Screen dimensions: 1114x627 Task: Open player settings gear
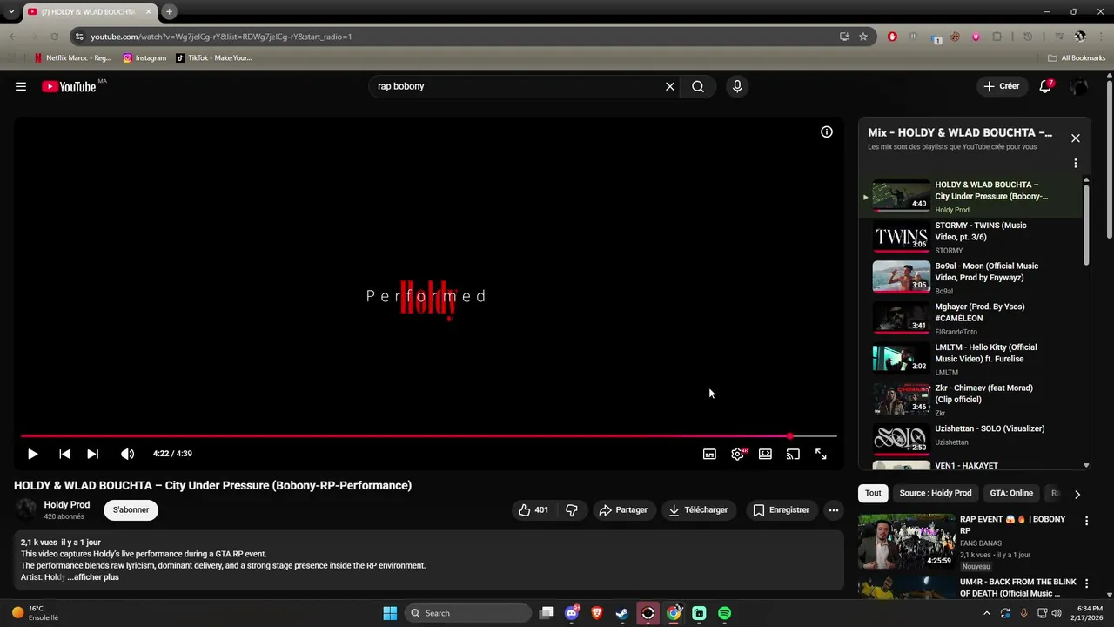(x=737, y=454)
